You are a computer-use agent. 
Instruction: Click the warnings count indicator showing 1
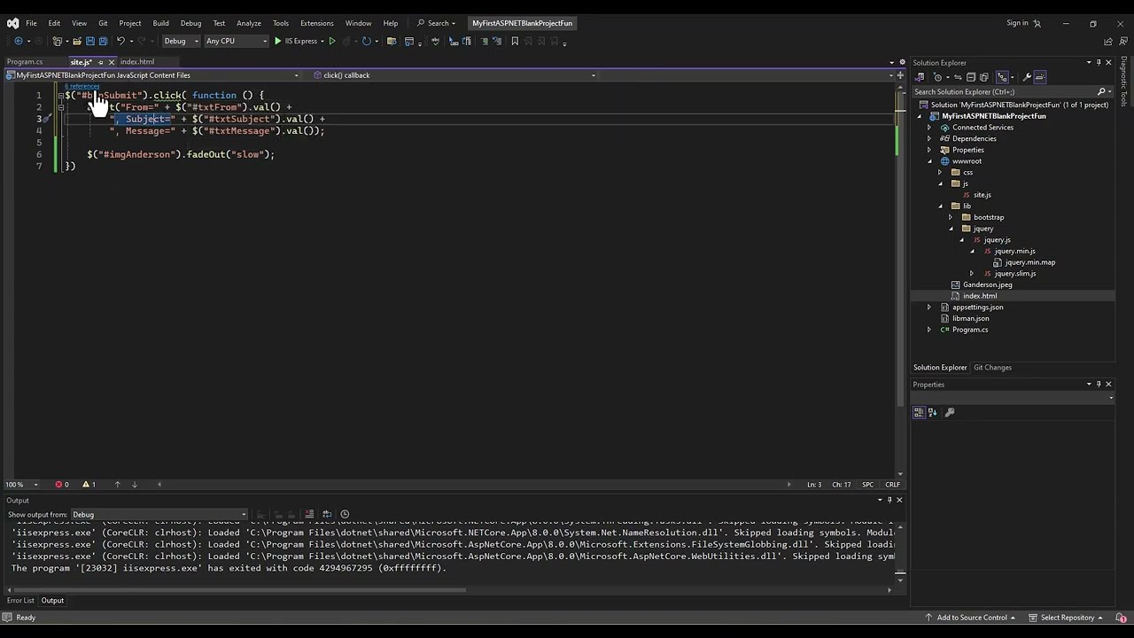click(x=89, y=485)
